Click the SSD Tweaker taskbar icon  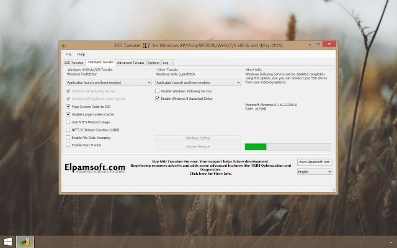(x=25, y=242)
